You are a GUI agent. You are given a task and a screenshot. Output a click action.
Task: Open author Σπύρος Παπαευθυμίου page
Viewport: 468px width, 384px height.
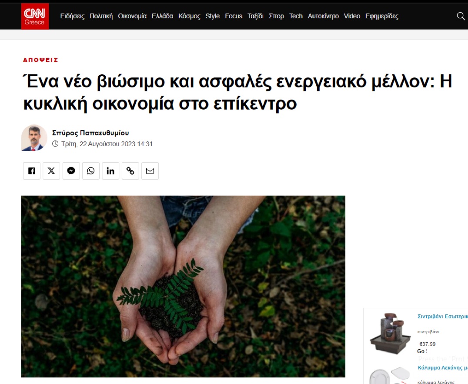coord(90,133)
